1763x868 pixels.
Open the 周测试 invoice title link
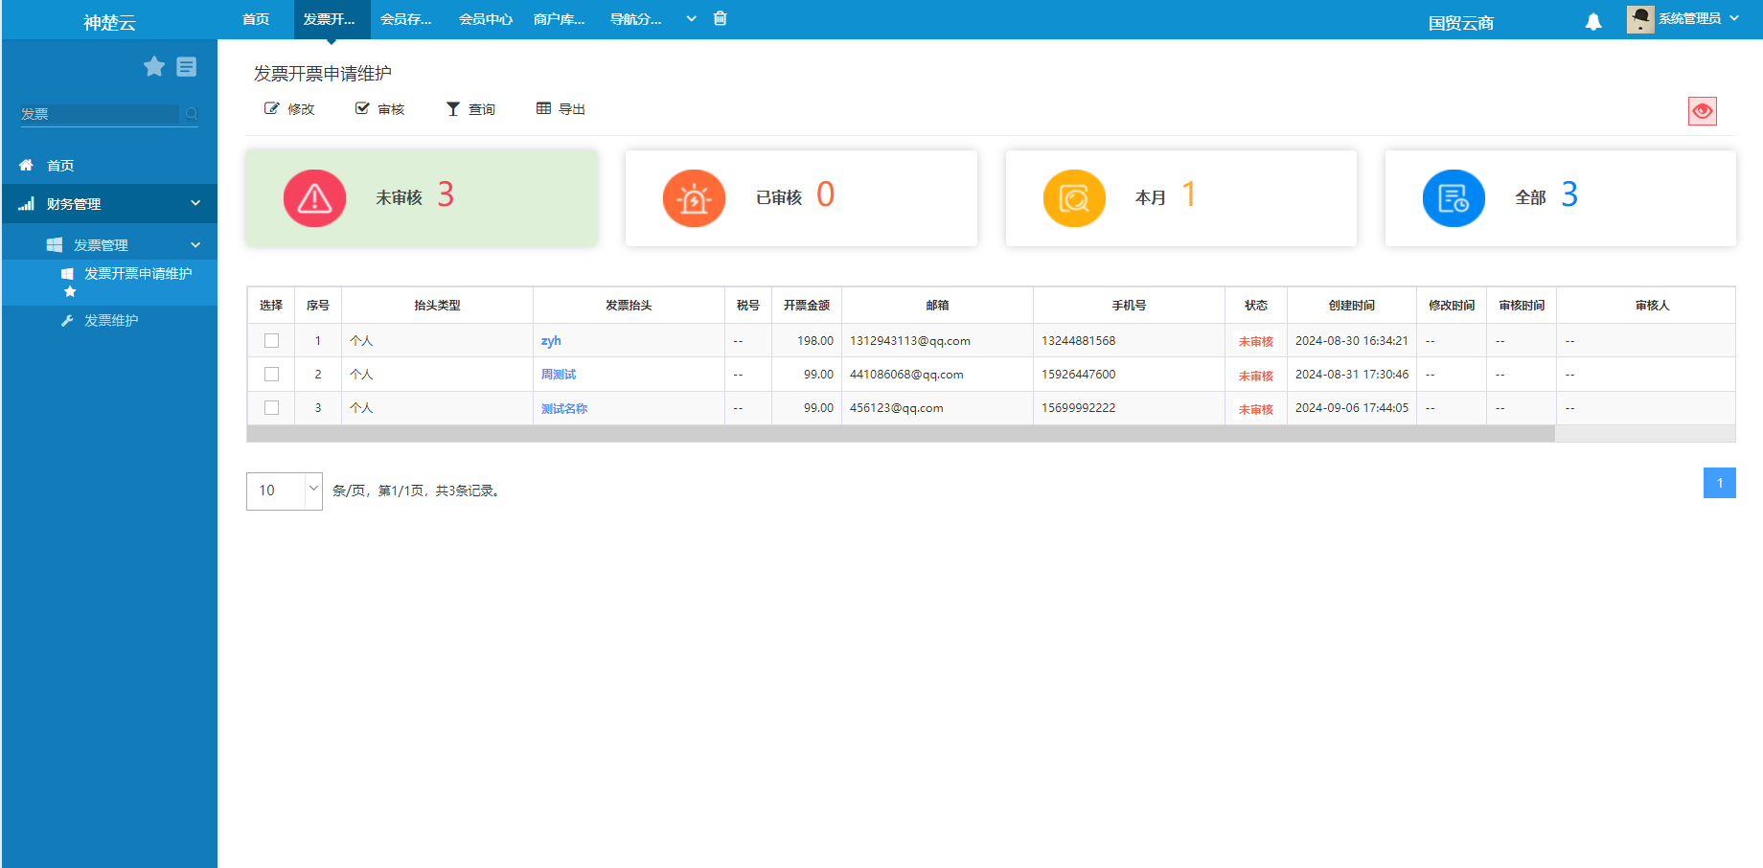(559, 375)
